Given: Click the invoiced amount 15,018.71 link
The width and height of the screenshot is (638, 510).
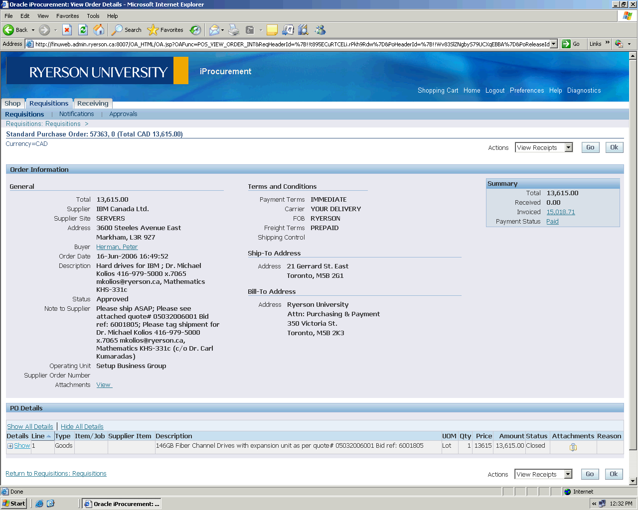Looking at the screenshot, I should coord(560,212).
